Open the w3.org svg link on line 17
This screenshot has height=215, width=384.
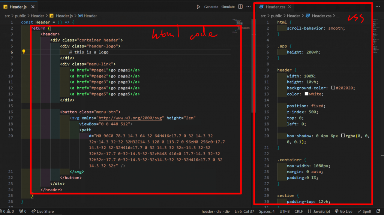(130, 118)
